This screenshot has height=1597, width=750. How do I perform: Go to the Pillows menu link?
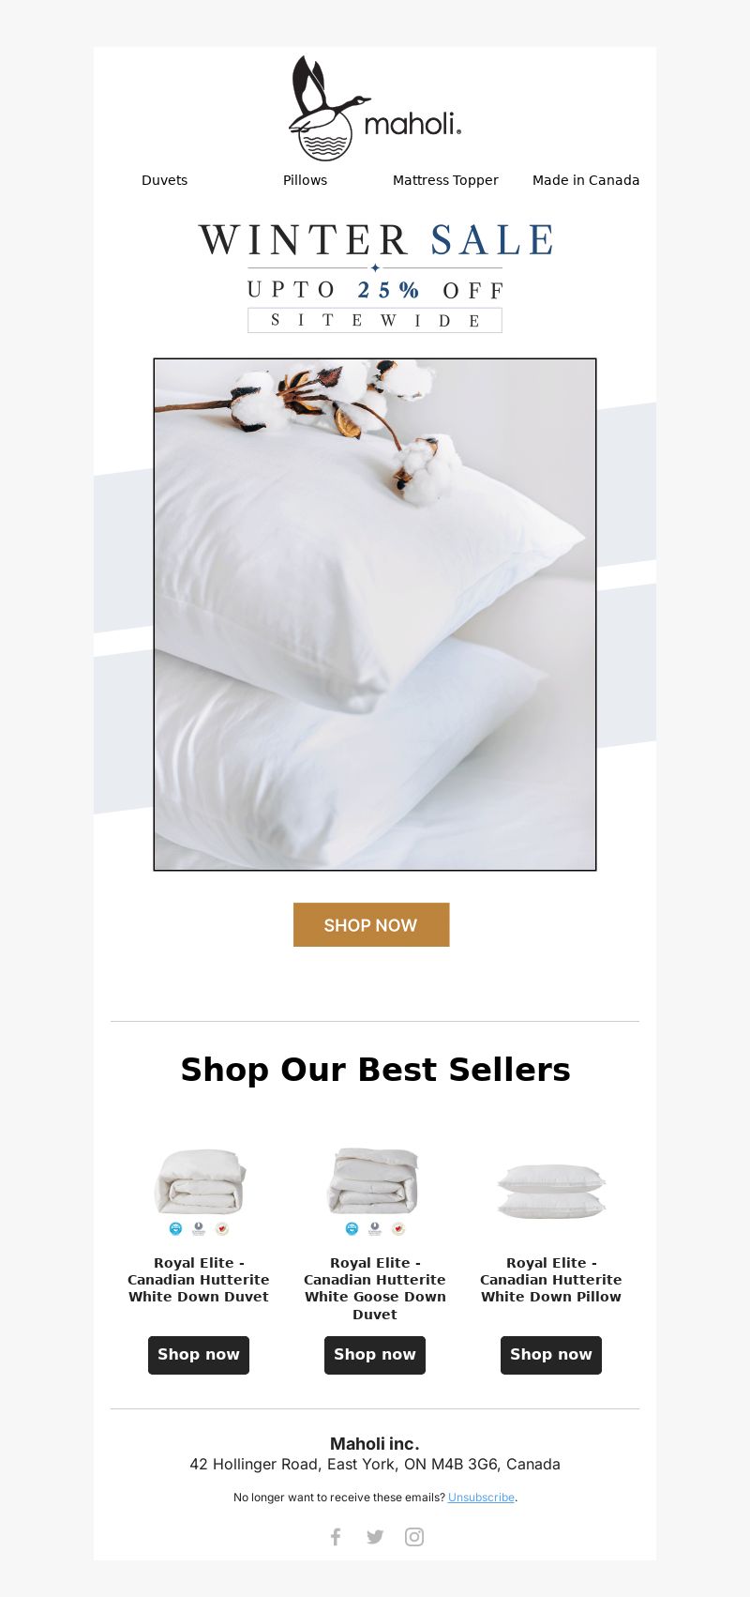(x=305, y=180)
